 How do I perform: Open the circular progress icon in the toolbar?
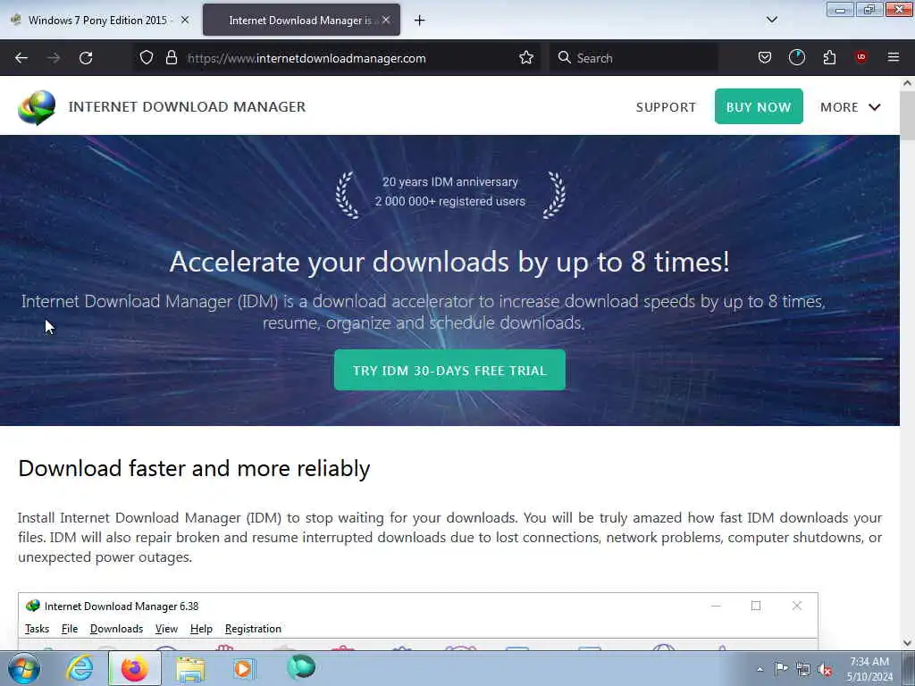pyautogui.click(x=796, y=58)
